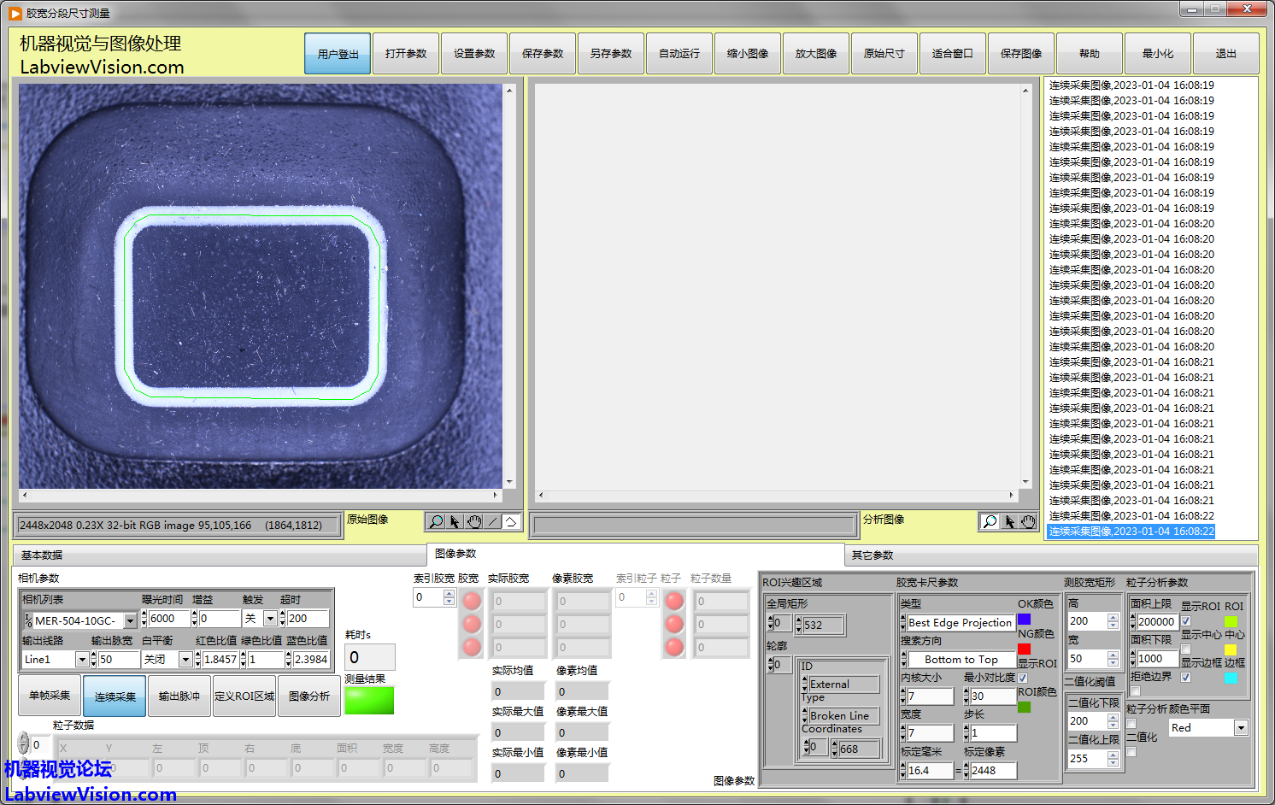Click the 曝光时间 input field

pyautogui.click(x=168, y=619)
